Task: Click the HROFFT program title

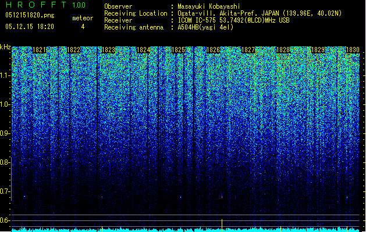Action: click(36, 5)
